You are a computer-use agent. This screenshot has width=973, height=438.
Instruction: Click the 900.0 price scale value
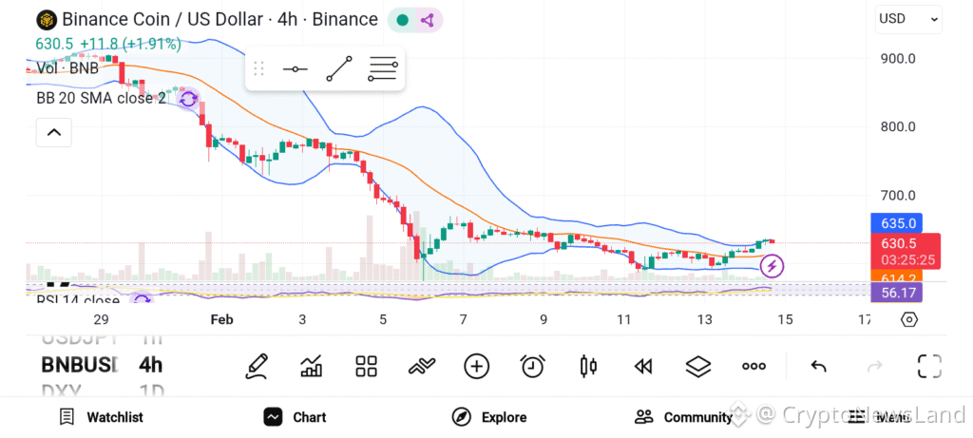point(899,59)
